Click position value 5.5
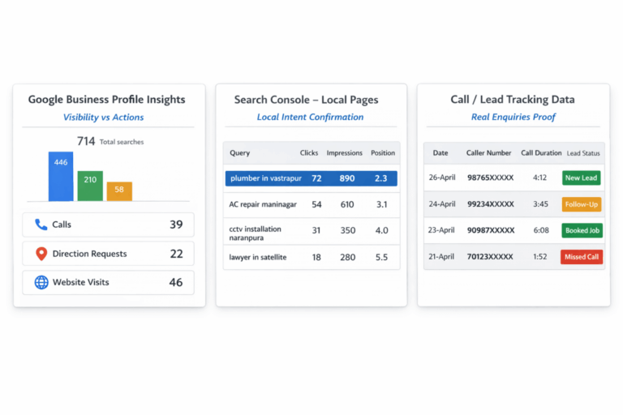The height and width of the screenshot is (415, 623). (x=381, y=257)
